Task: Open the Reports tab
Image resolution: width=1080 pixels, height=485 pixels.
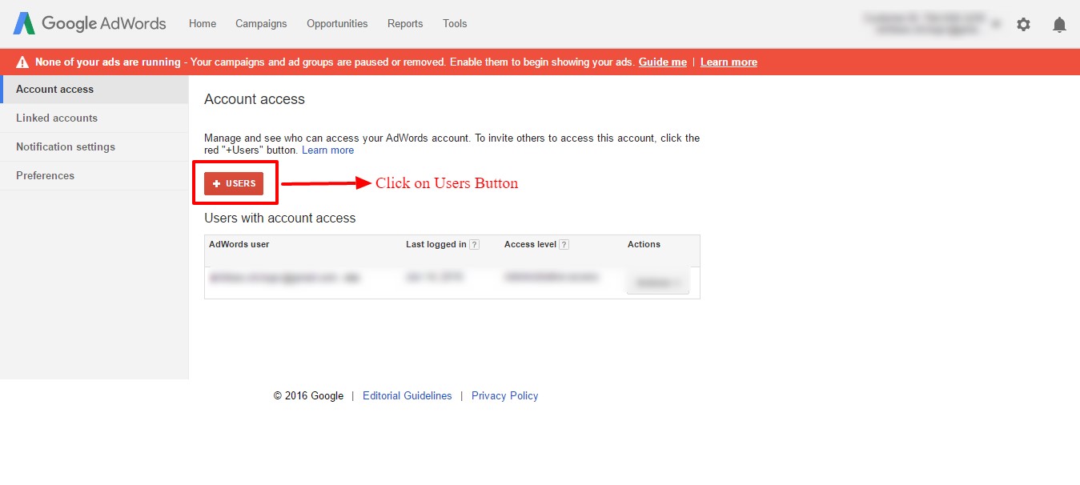Action: pyautogui.click(x=405, y=24)
